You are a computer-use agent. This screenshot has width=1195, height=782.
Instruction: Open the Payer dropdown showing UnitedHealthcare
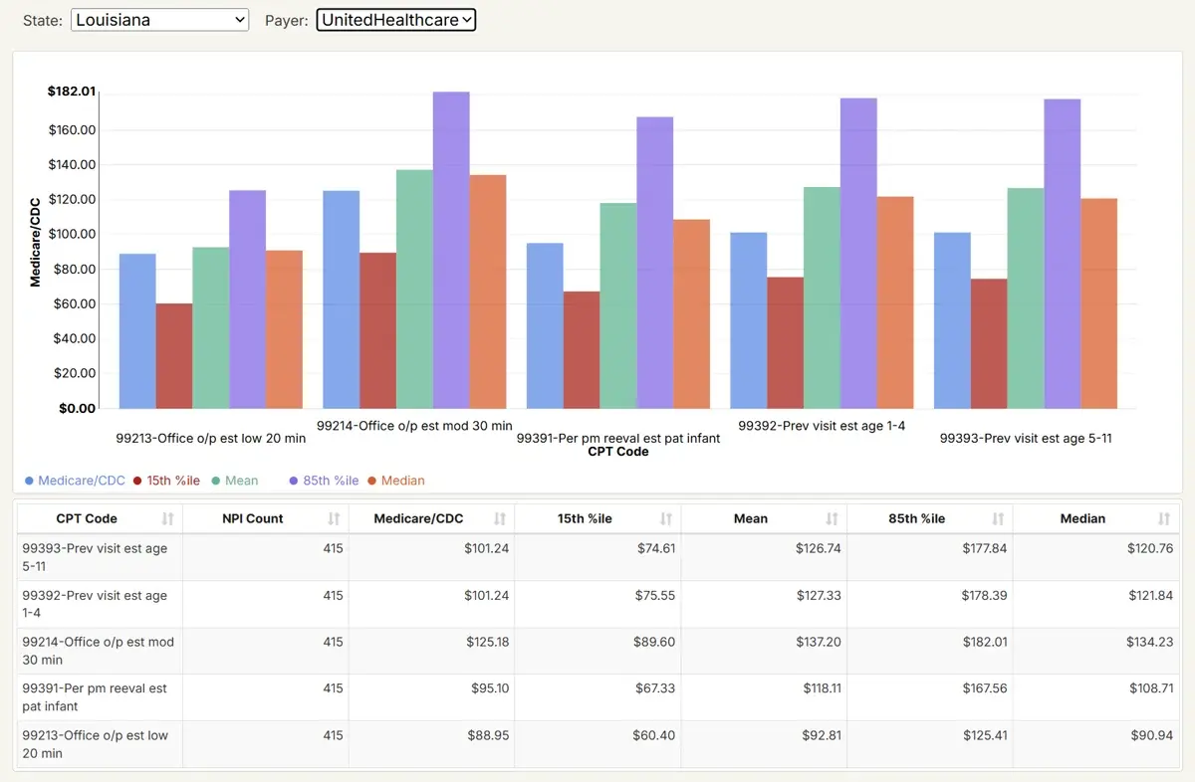[x=395, y=19]
